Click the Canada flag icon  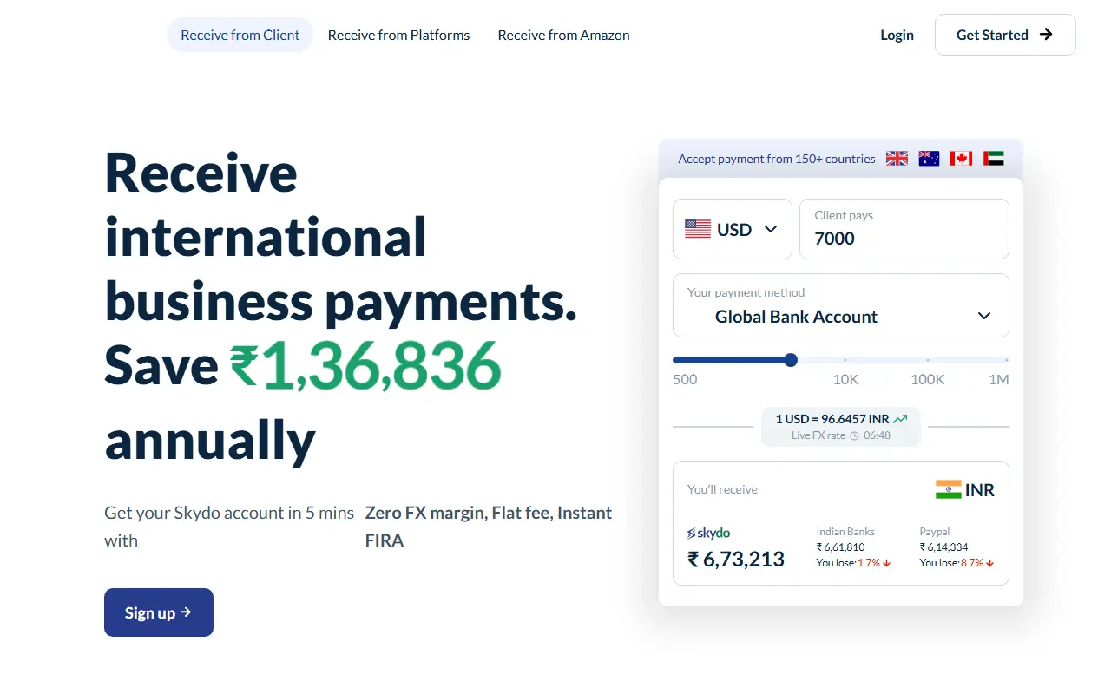click(961, 158)
